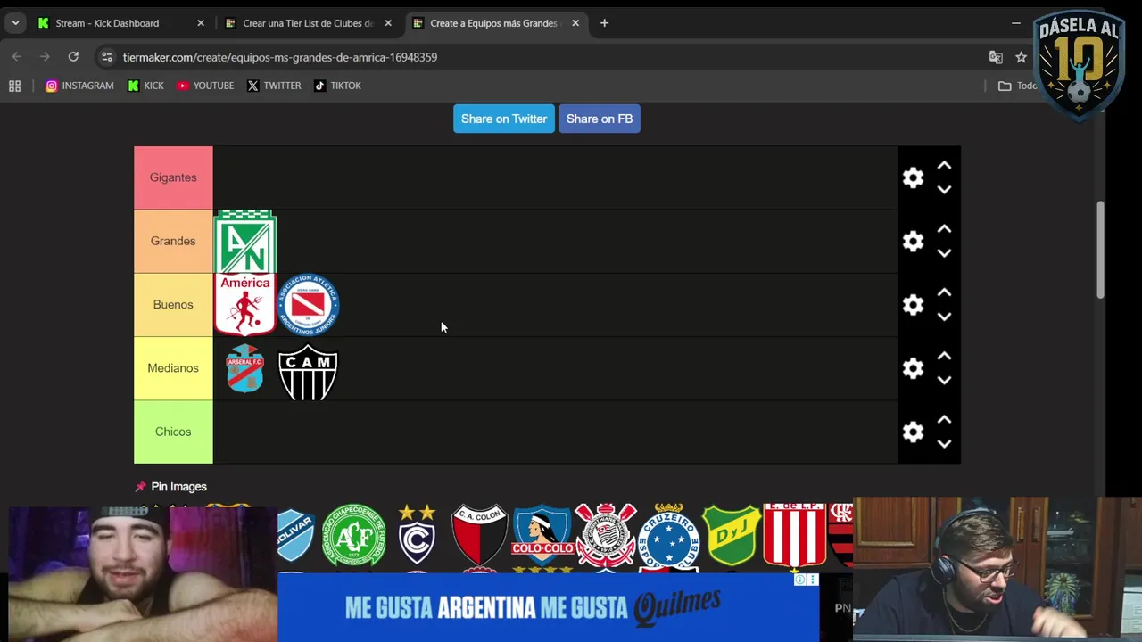Open the apps grid in bookmarks bar

(15, 86)
